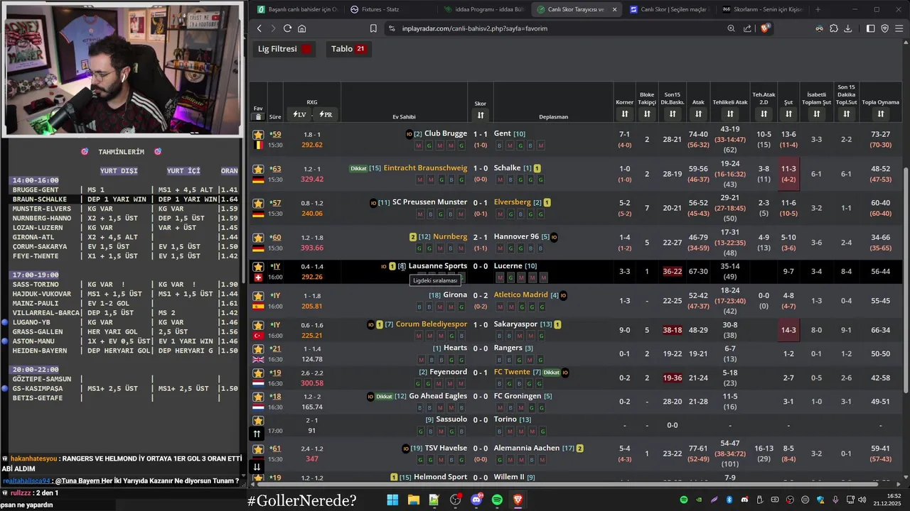Screen dimensions: 910x511
Task: Sort by Topla Oynama column
Action: (x=880, y=114)
